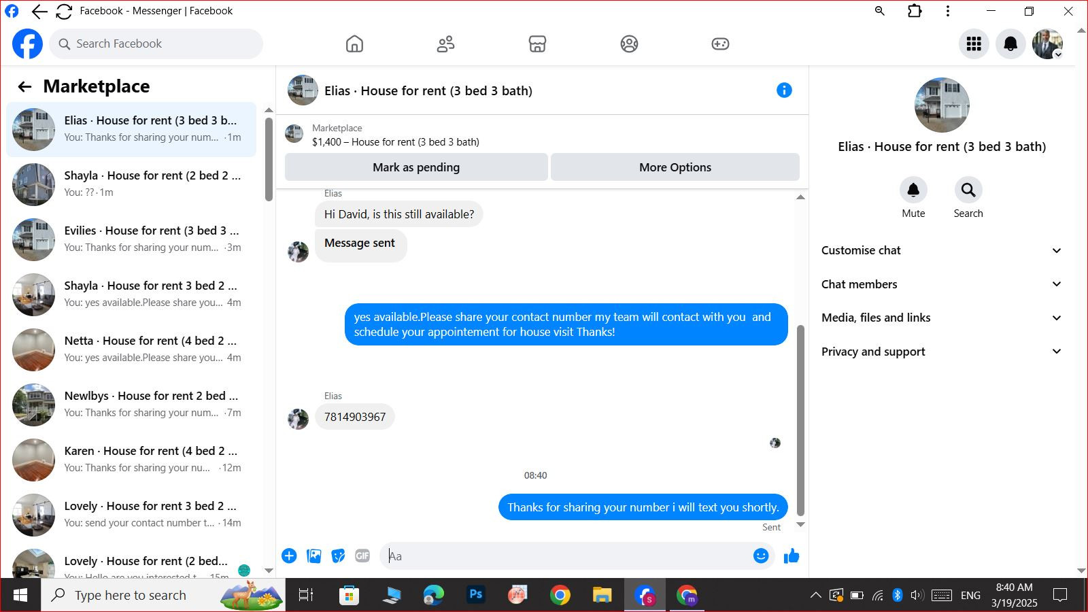Click the phone number message 7814903967
Viewport: 1088px width, 612px height.
pos(355,417)
